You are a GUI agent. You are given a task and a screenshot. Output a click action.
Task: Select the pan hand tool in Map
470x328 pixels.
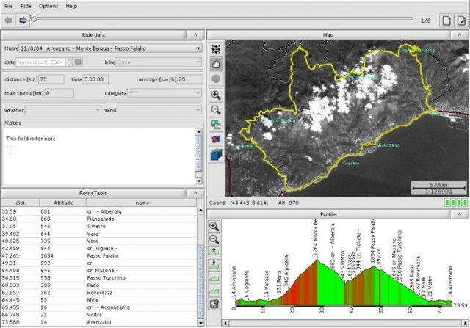pyautogui.click(x=217, y=64)
